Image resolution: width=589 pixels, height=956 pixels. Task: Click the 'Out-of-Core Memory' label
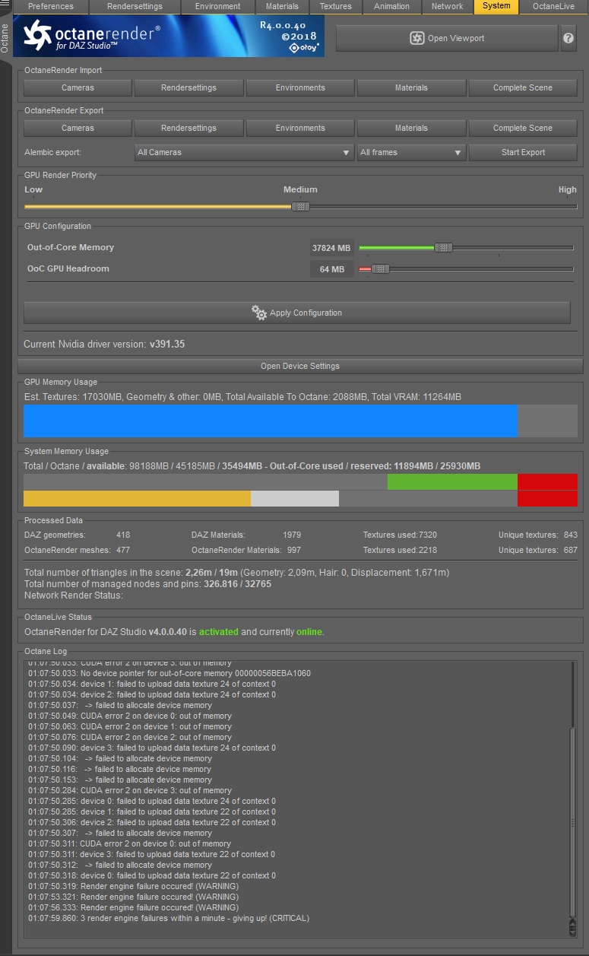pos(71,247)
